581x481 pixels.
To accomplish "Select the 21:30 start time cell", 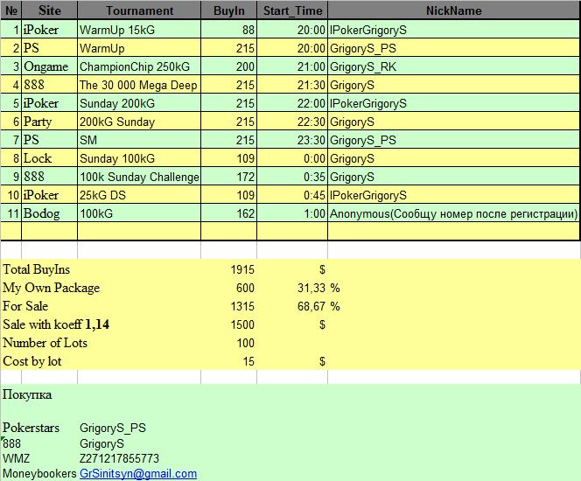I will click(292, 85).
